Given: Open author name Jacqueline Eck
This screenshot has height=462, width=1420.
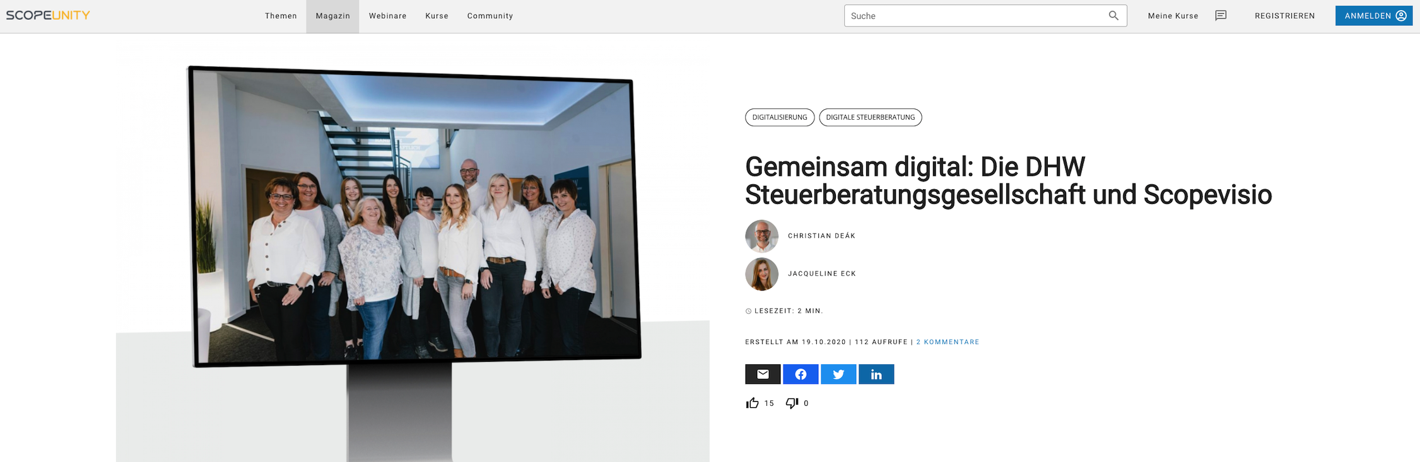Looking at the screenshot, I should 822,274.
